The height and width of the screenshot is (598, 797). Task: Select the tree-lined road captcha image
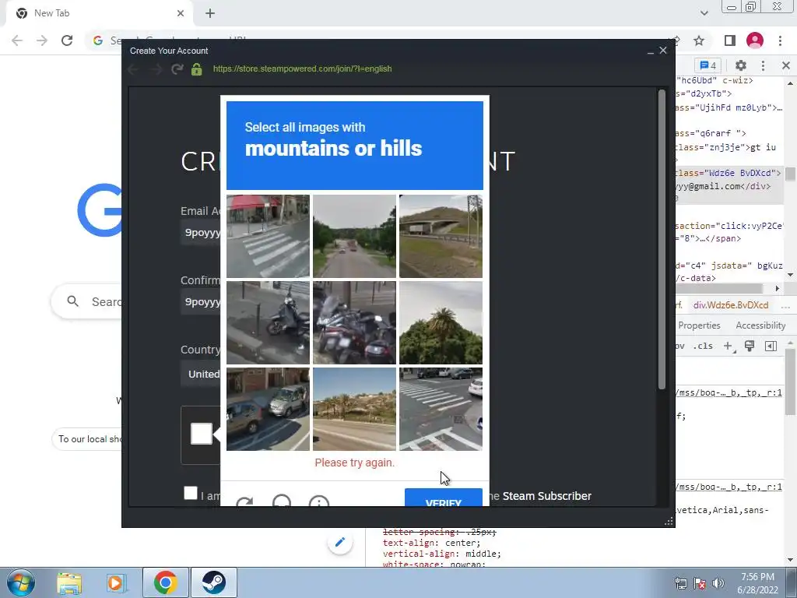point(354,237)
